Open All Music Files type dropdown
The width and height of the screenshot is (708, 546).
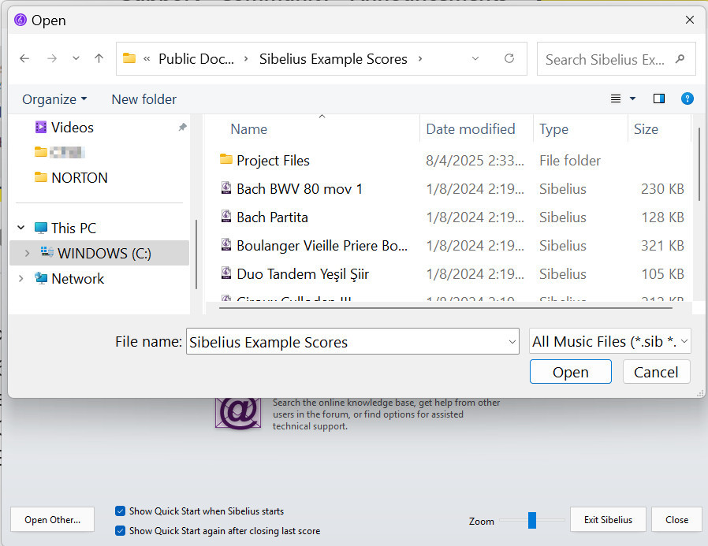click(x=610, y=341)
